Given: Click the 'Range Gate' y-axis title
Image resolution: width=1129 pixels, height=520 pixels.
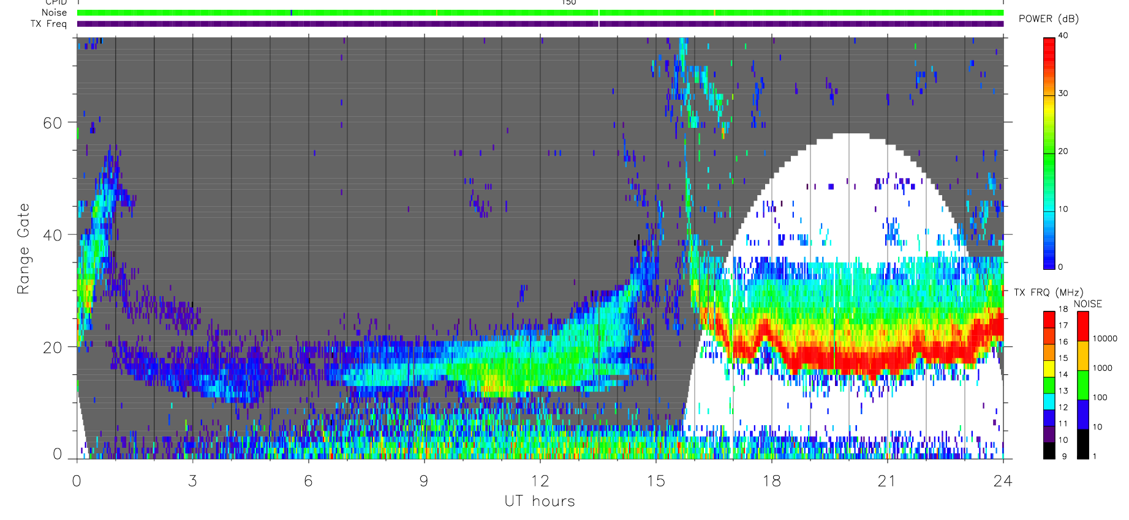Looking at the screenshot, I should pyautogui.click(x=23, y=249).
